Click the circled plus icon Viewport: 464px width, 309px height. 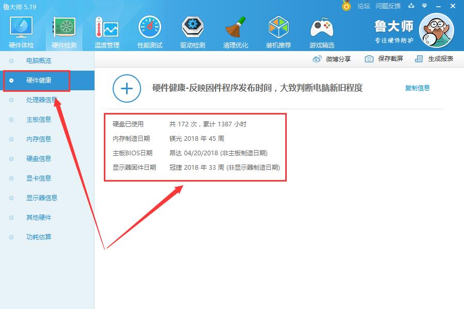point(127,88)
